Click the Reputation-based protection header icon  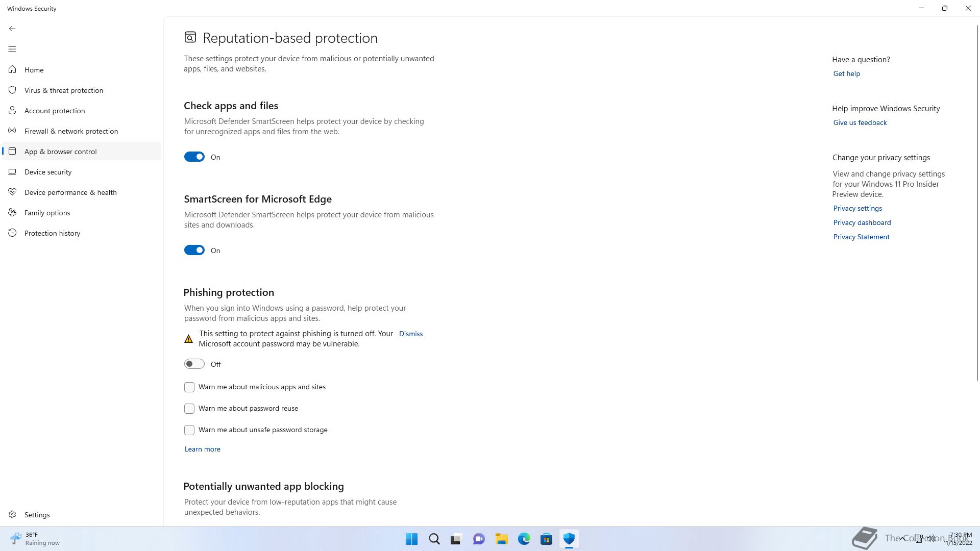[190, 37]
